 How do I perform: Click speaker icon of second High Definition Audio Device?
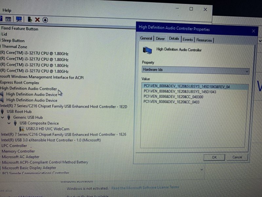2,100
